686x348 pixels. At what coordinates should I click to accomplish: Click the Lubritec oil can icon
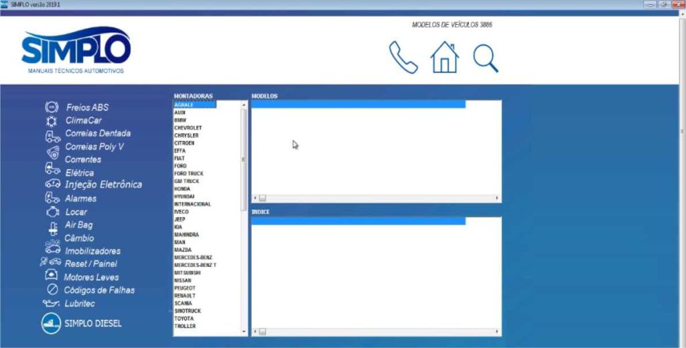[x=51, y=303]
